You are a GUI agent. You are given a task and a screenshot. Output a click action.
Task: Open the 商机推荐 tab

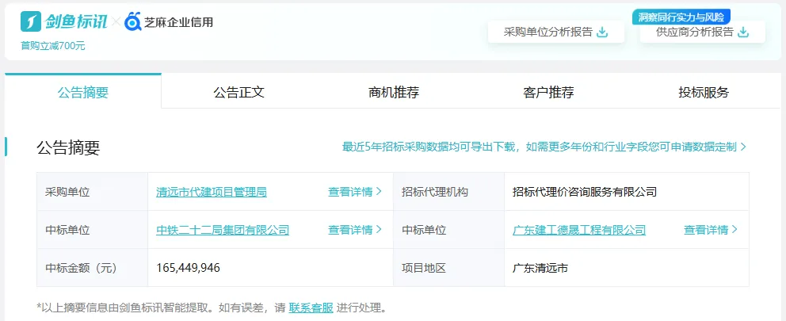click(394, 92)
